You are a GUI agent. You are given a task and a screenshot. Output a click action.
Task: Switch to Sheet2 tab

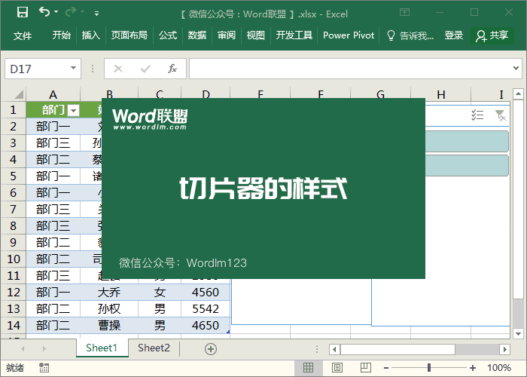tap(154, 348)
